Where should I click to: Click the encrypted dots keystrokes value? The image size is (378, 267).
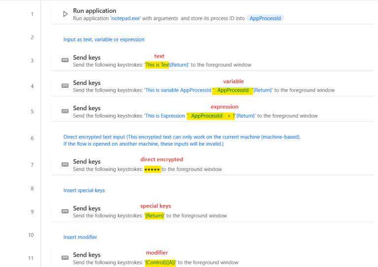152,169
